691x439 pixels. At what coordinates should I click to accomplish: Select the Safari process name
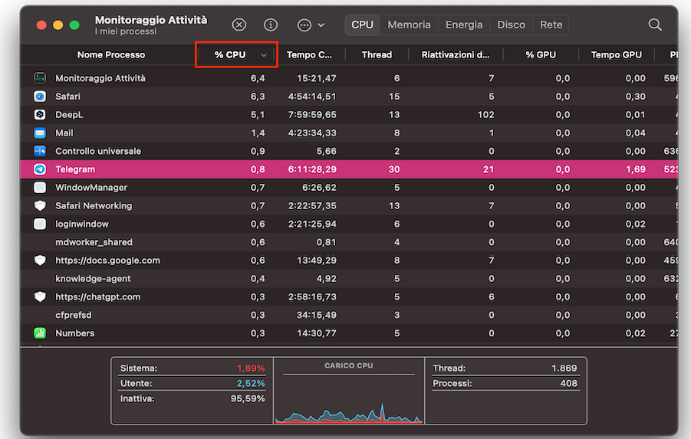67,97
